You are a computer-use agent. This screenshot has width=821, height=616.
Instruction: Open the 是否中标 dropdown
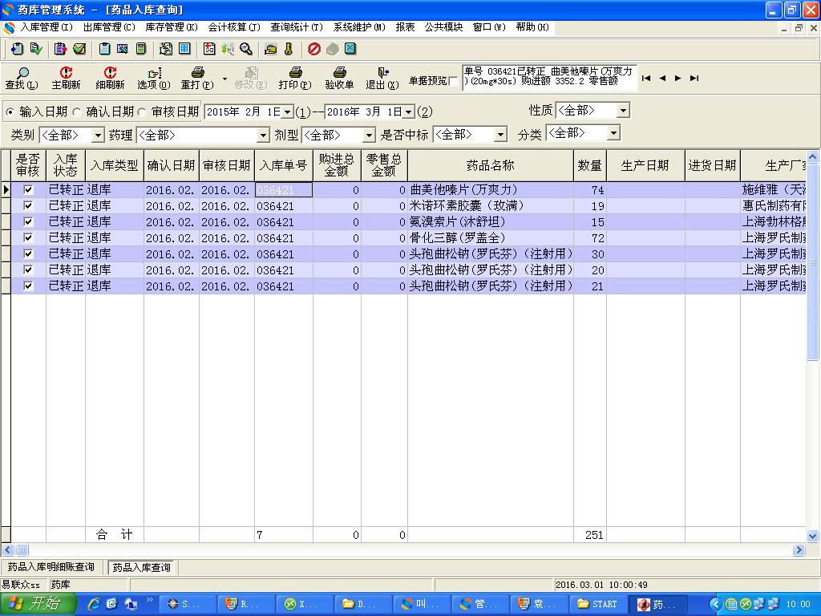tap(500, 135)
